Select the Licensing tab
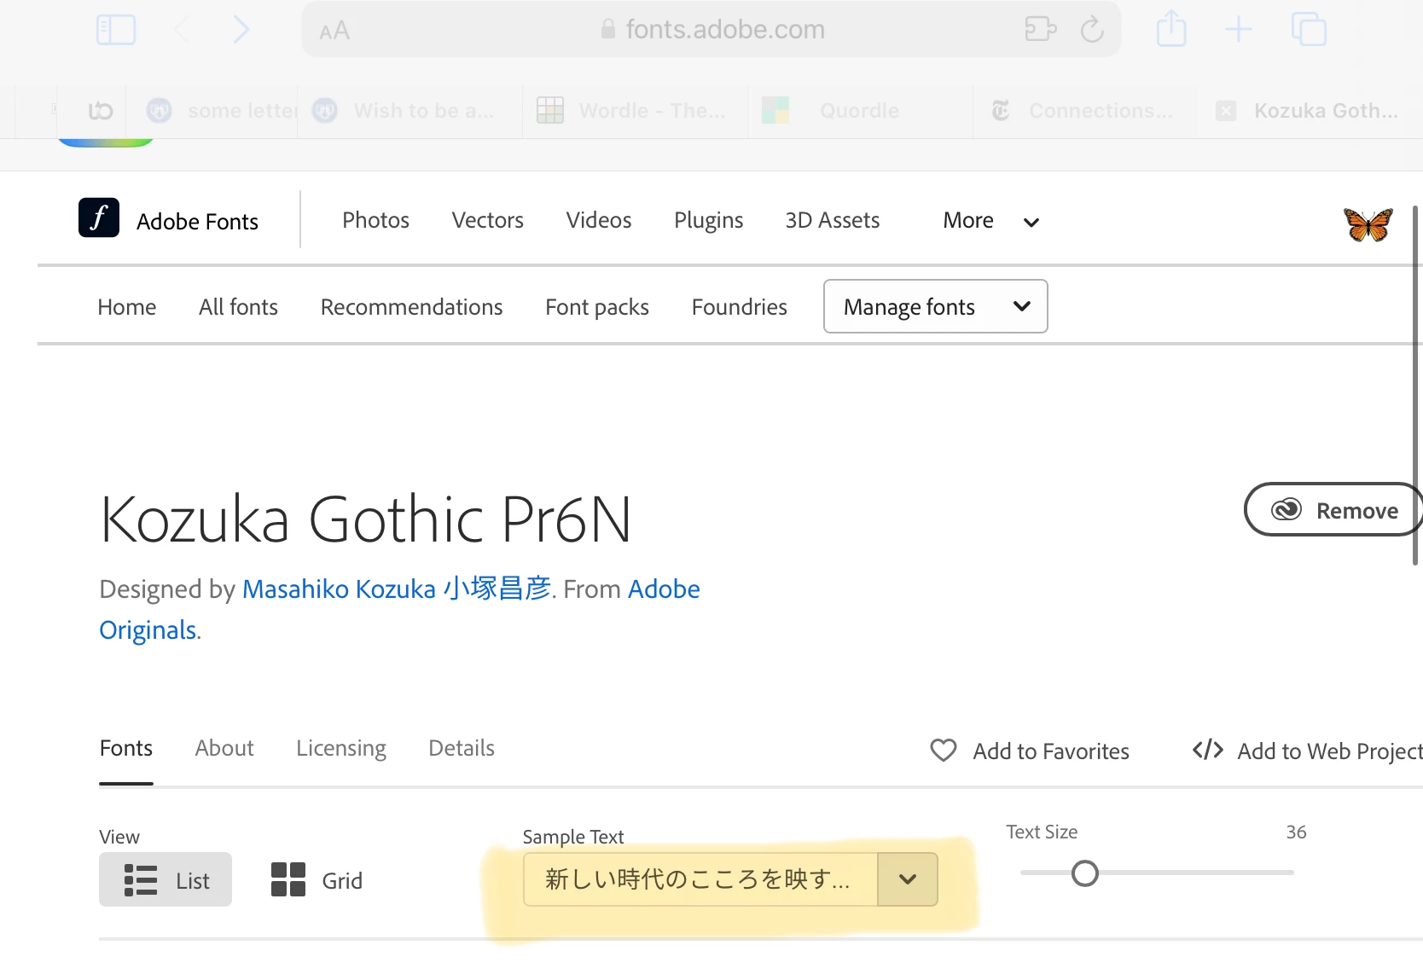 coord(341,749)
